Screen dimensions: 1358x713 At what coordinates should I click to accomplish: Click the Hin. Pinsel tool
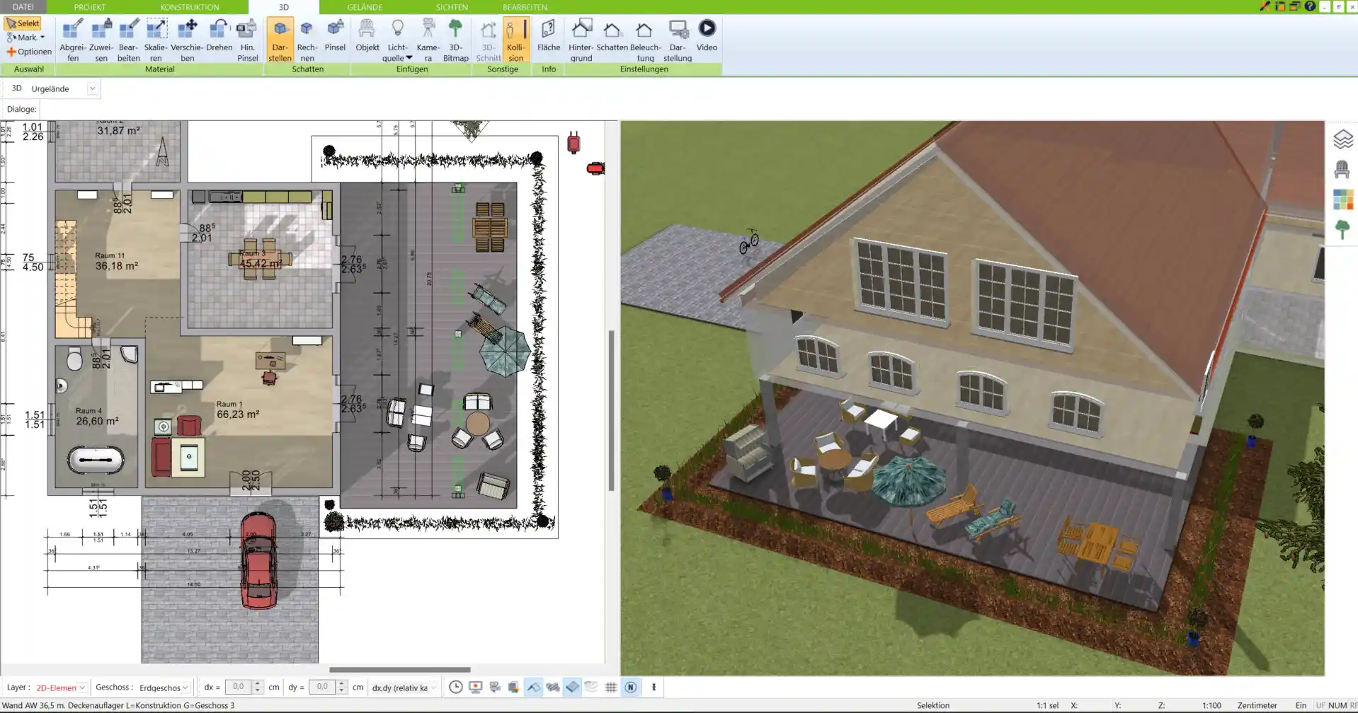point(247,40)
